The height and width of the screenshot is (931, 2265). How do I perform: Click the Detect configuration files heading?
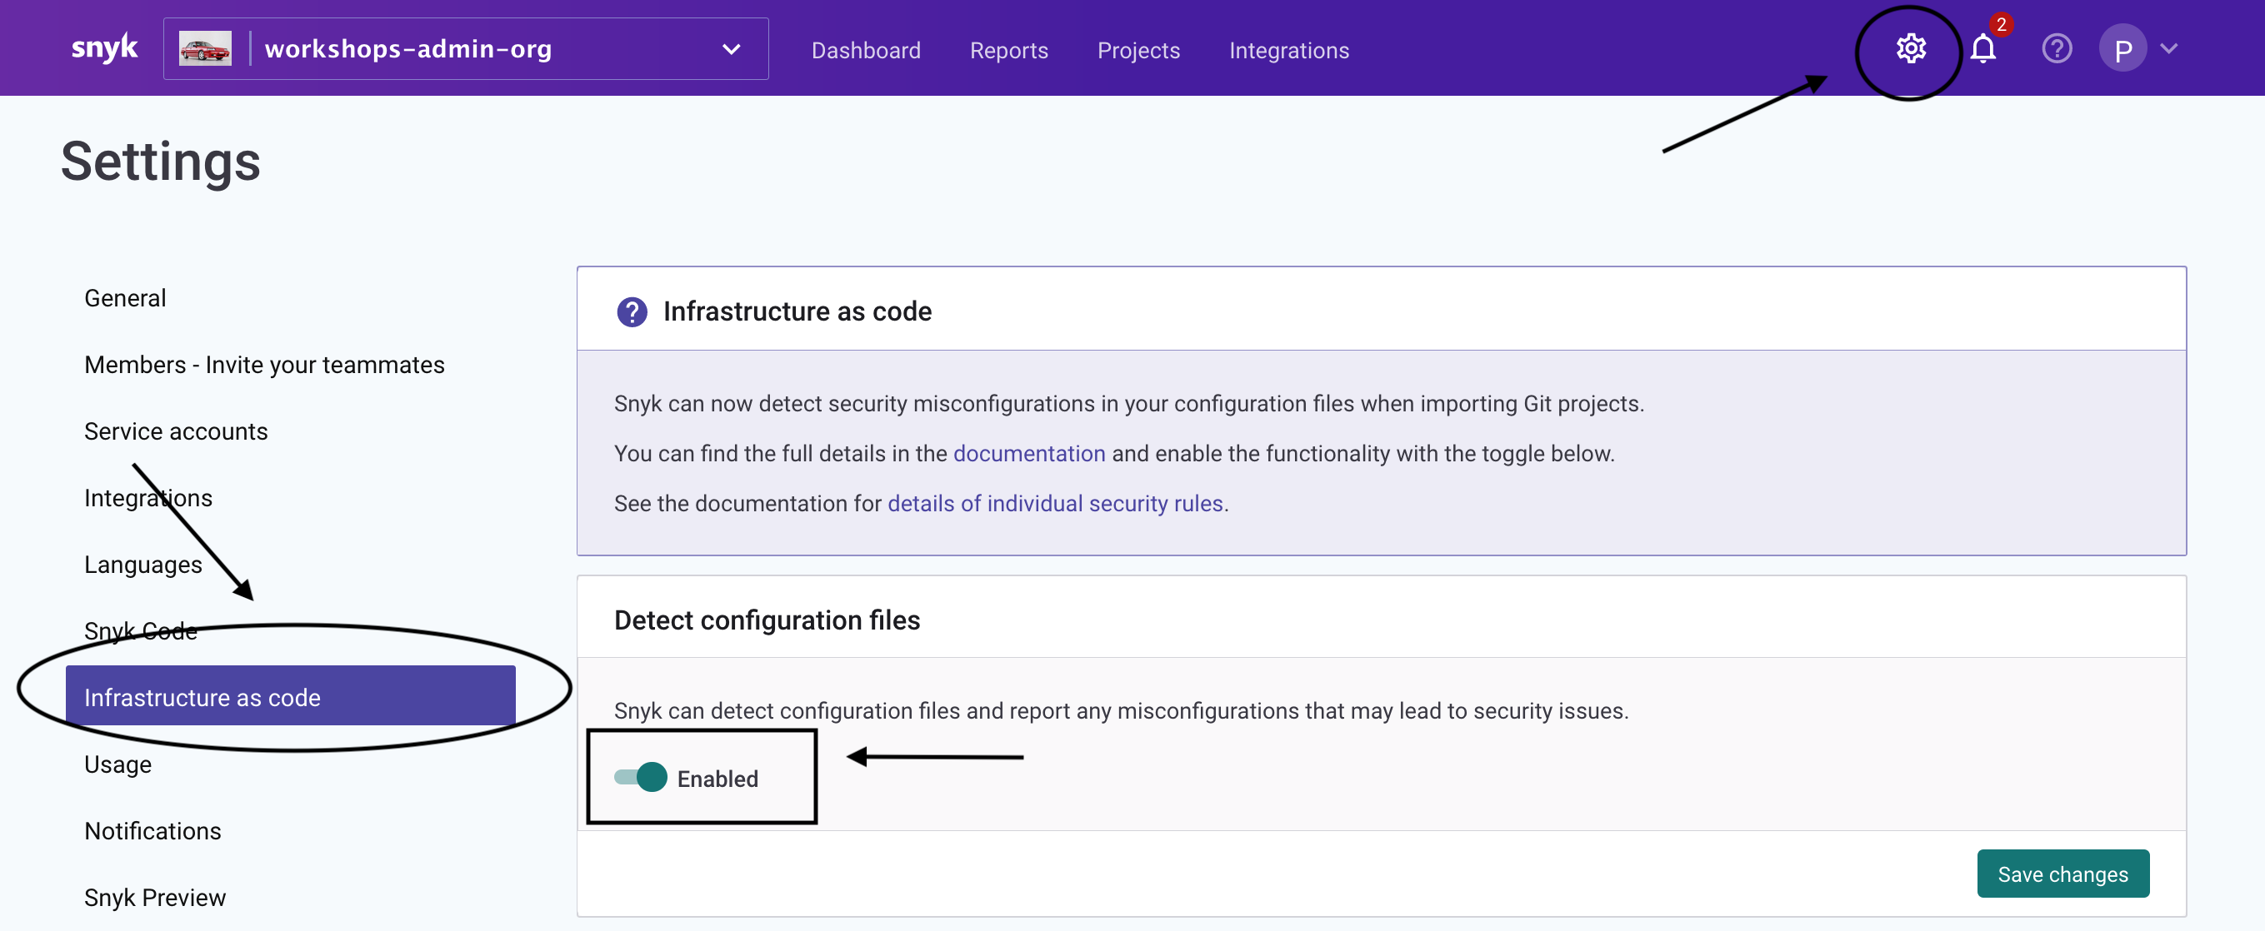767,620
